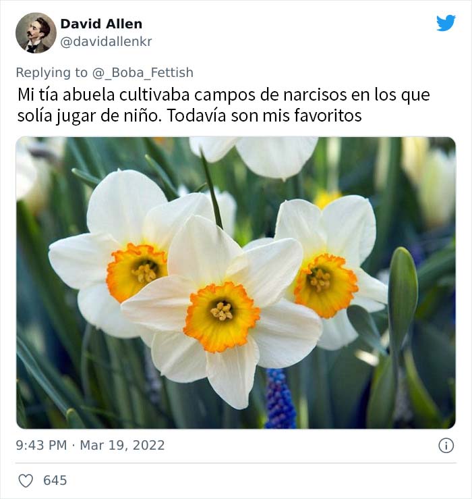Click the stamens of the leftmost daffodil
472x499 pixels.
click(145, 273)
